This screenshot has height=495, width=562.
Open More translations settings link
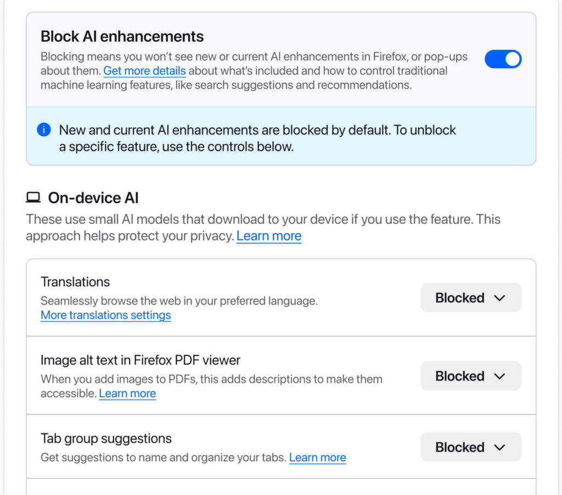(105, 315)
